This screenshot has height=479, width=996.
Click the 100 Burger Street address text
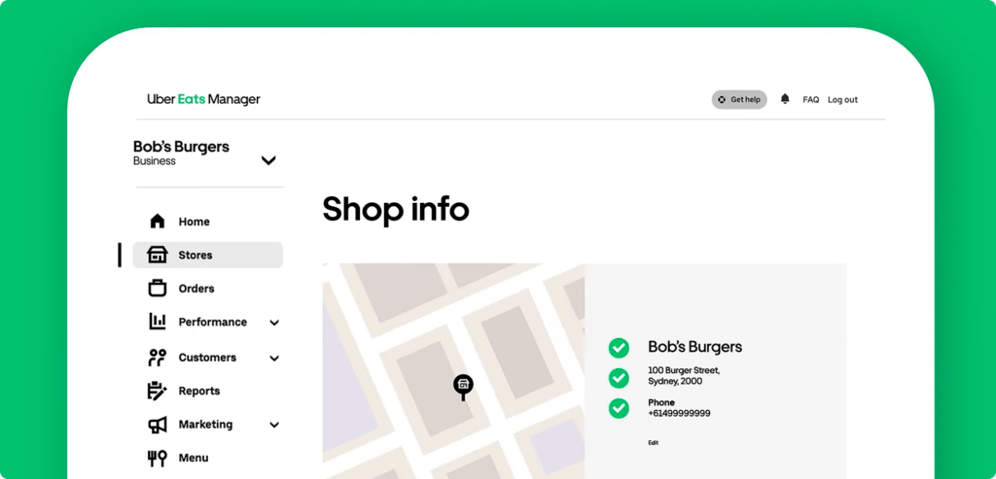684,376
